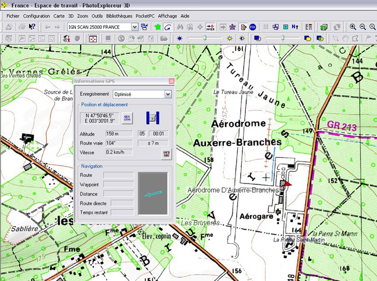
Task: Click the GR 213 trail label
Action: tap(342, 125)
